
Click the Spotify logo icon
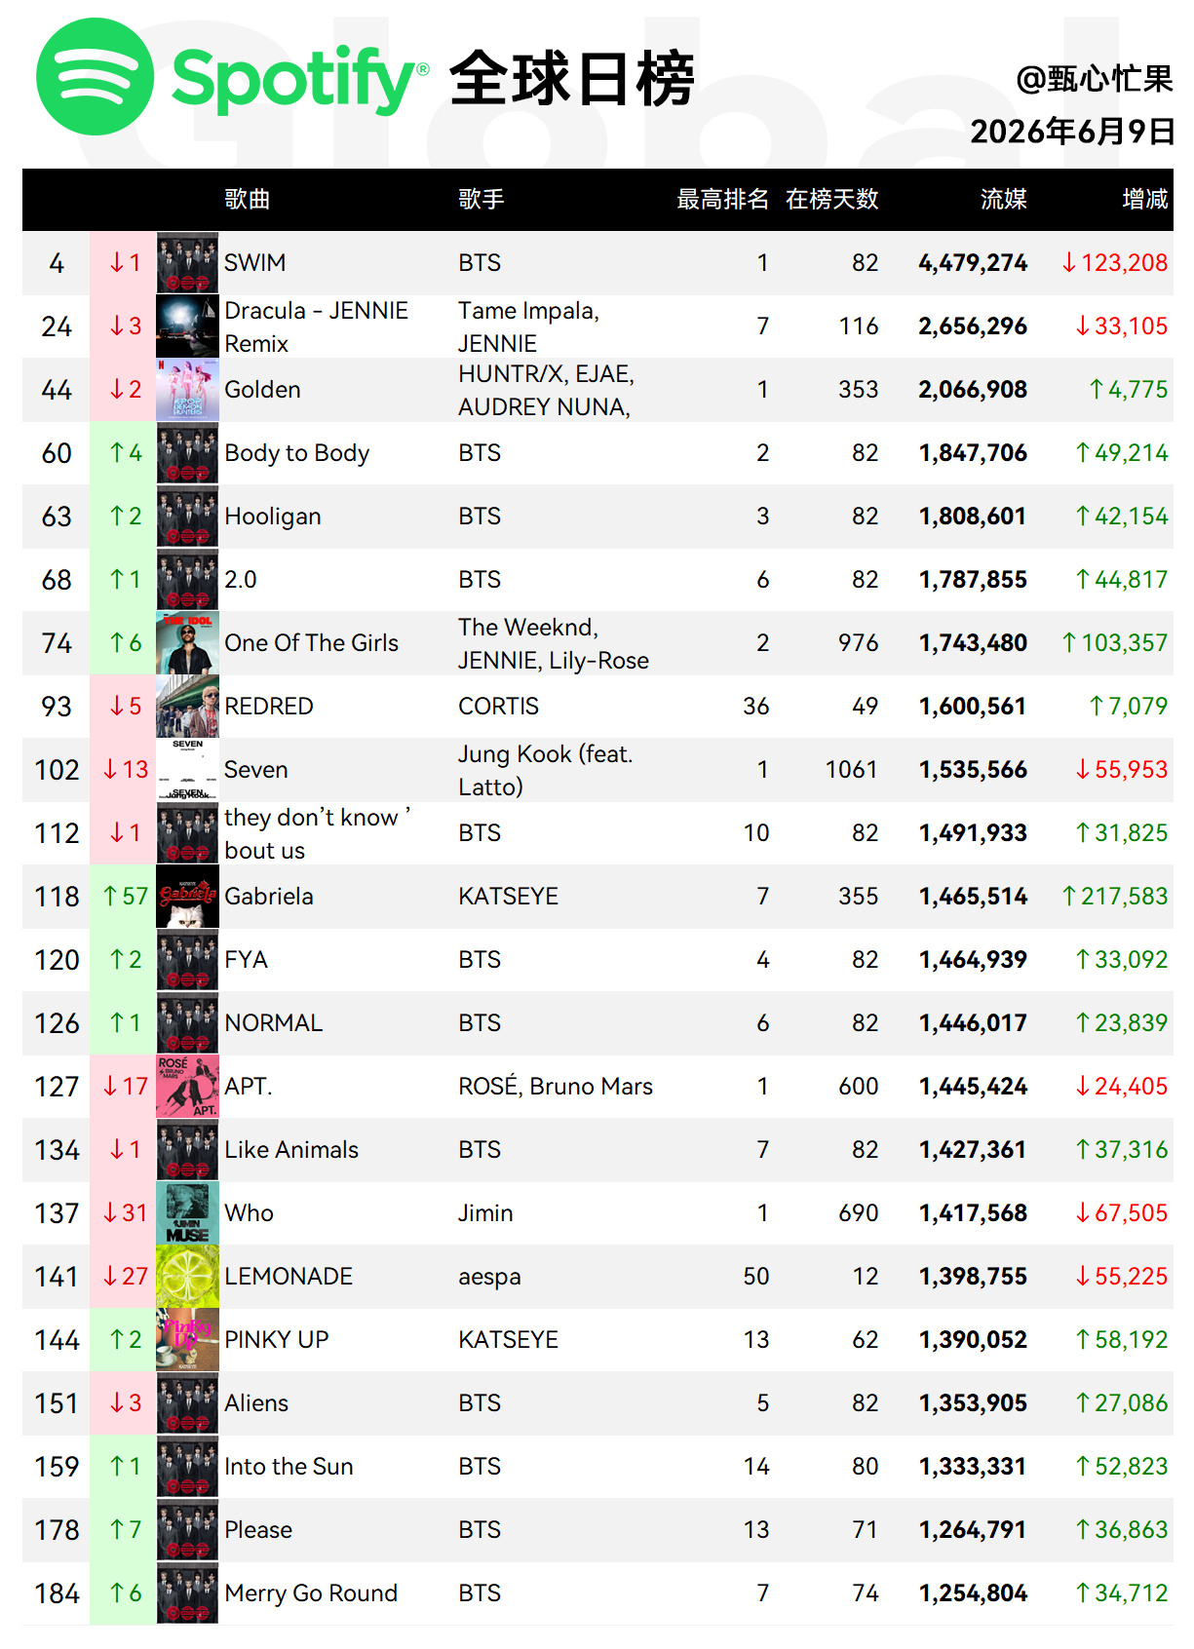pyautogui.click(x=95, y=77)
